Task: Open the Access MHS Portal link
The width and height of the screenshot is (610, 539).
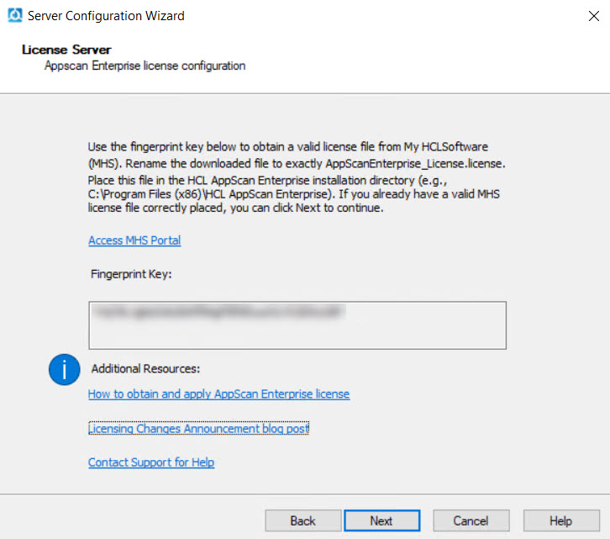Action: (134, 240)
